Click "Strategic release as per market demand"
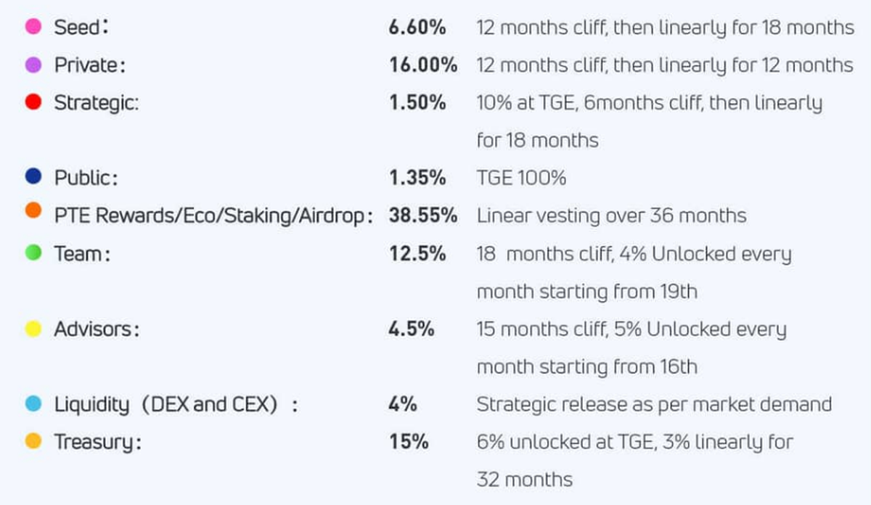 click(x=654, y=404)
